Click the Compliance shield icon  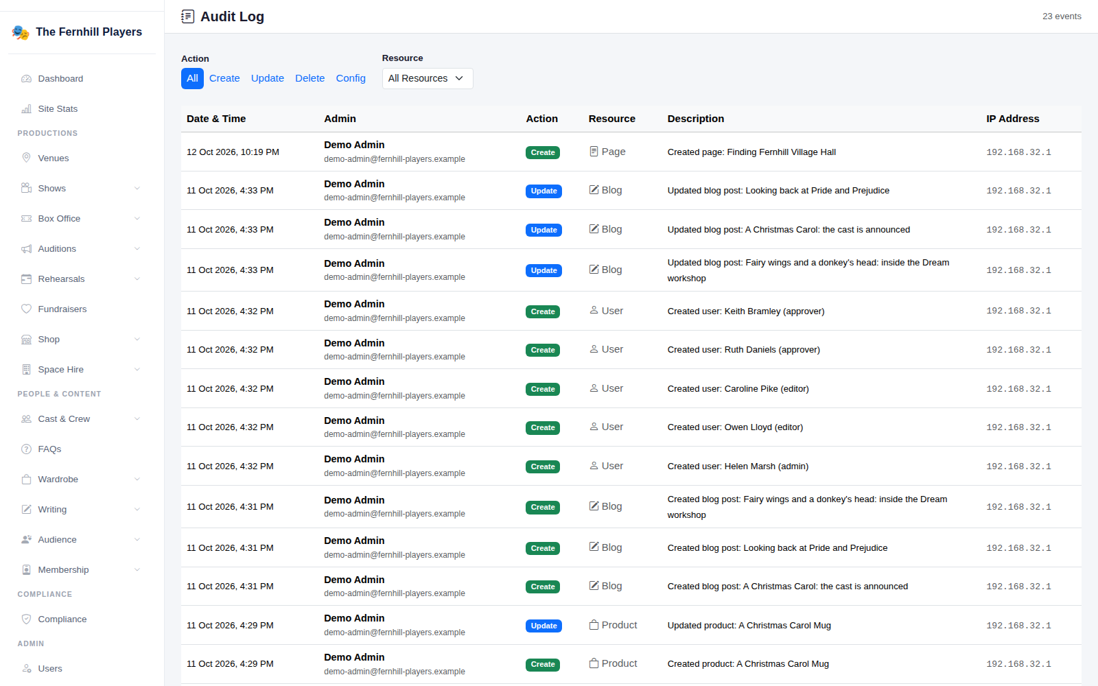(26, 619)
